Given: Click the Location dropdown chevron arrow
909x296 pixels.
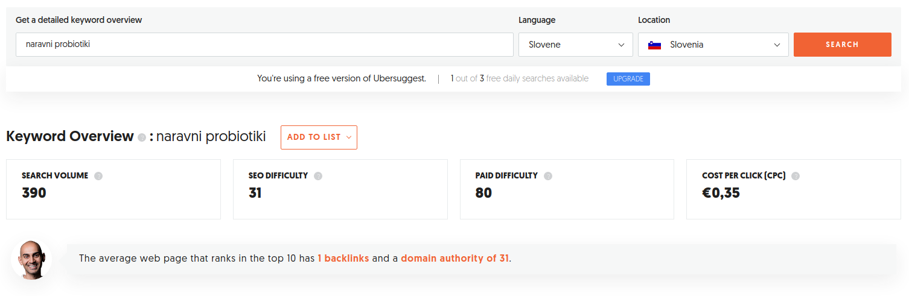Looking at the screenshot, I should pos(777,45).
